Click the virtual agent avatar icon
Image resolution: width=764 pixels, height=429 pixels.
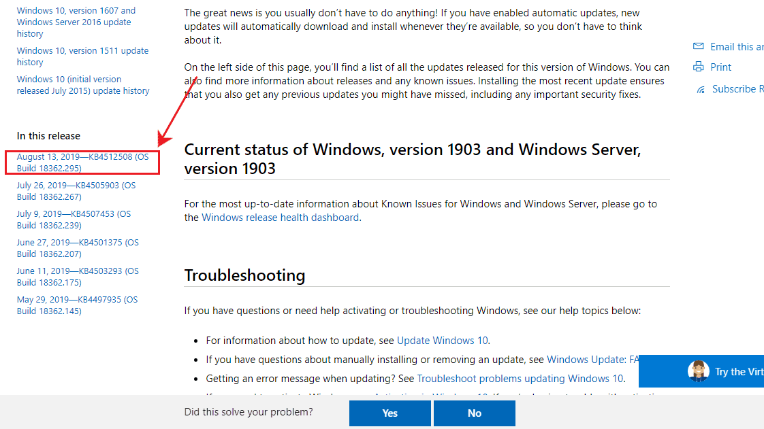(x=698, y=371)
